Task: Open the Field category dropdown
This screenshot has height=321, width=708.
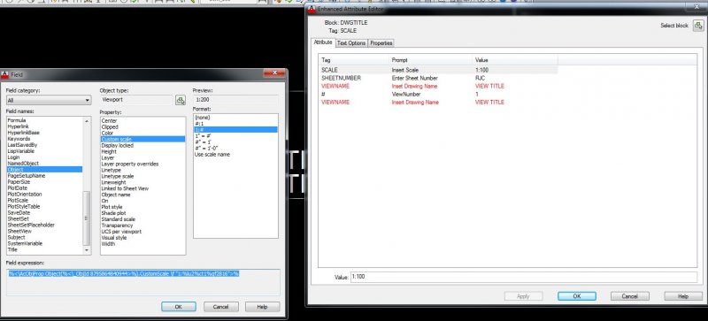Action: click(49, 100)
